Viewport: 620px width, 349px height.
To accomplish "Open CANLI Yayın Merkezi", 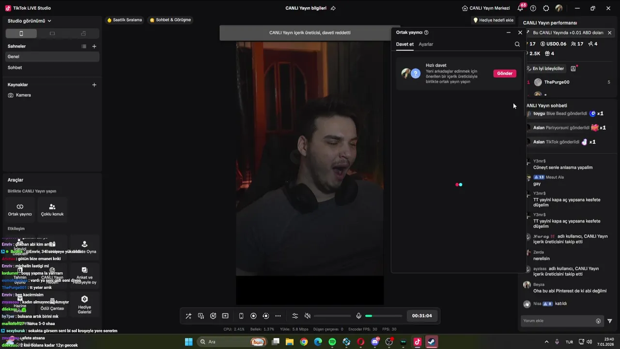I will tap(486, 8).
